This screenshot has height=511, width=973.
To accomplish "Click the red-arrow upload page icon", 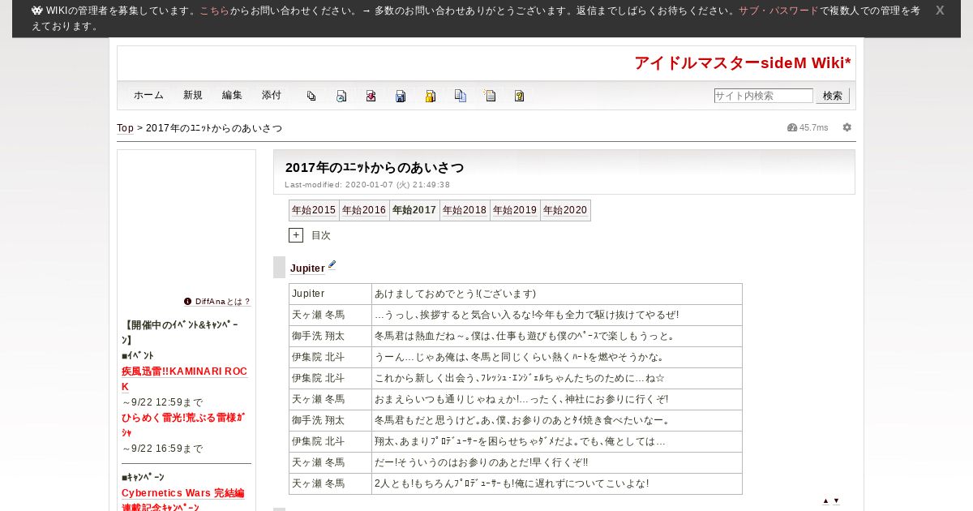I will coord(371,96).
